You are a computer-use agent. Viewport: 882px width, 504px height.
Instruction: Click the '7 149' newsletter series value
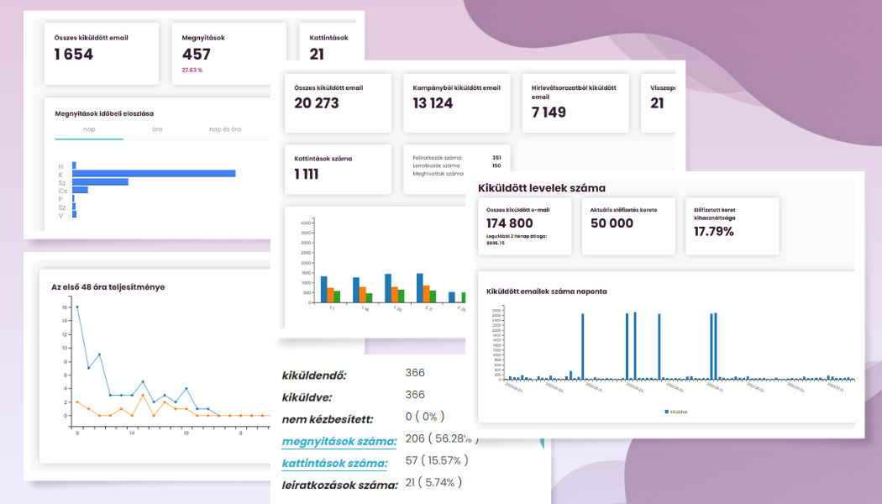[x=549, y=113]
